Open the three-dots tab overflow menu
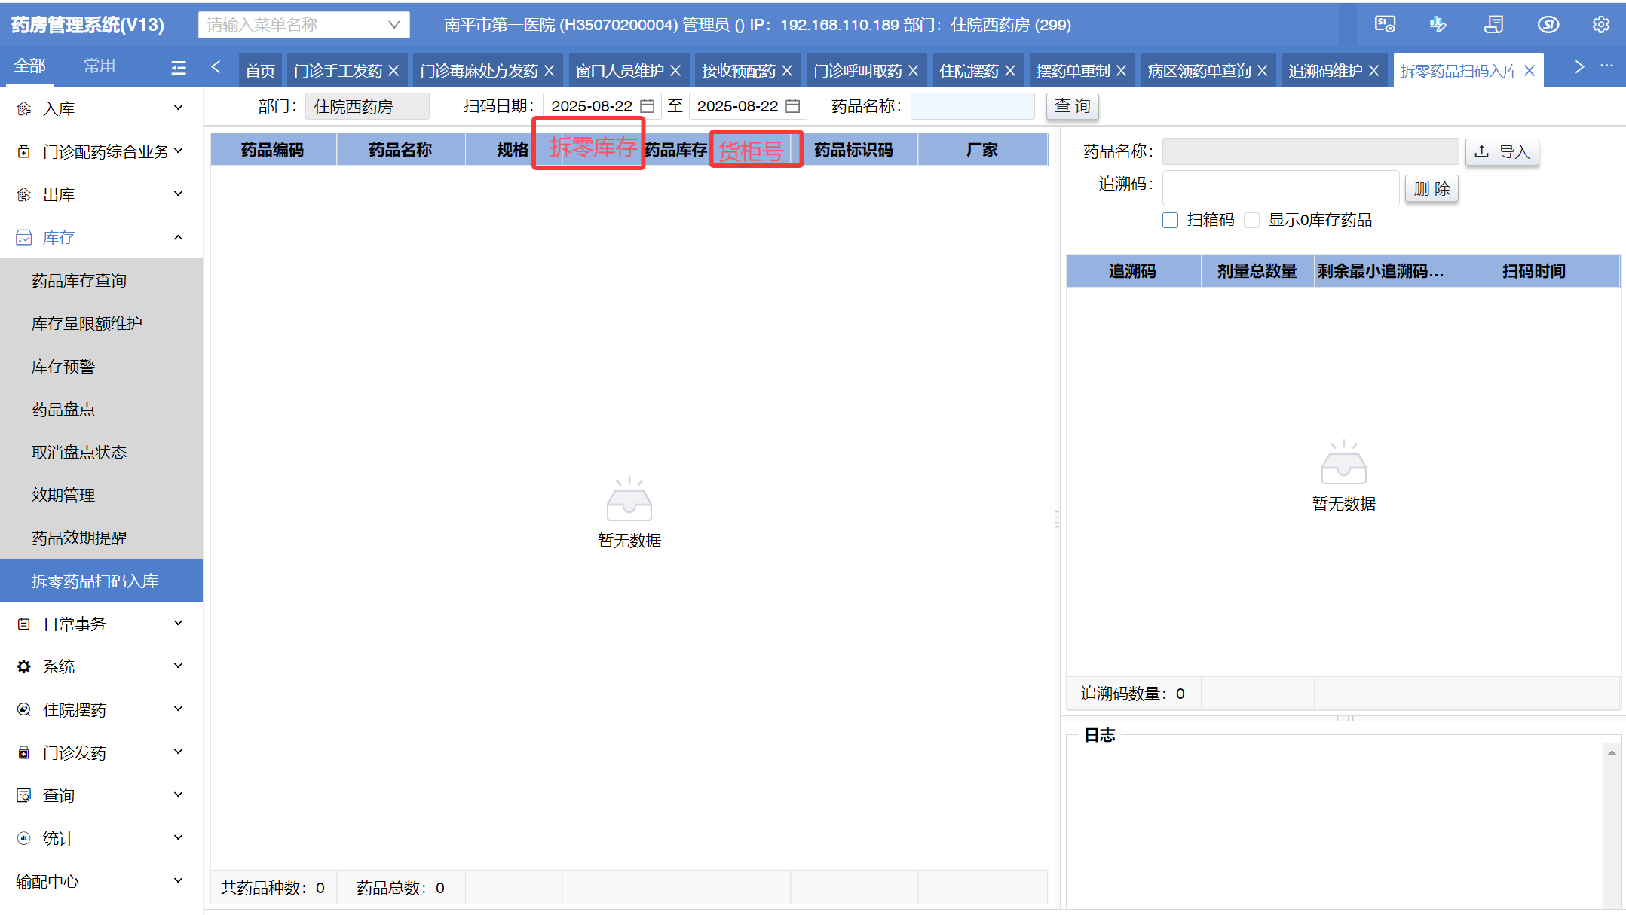Image resolution: width=1626 pixels, height=915 pixels. 1607,66
